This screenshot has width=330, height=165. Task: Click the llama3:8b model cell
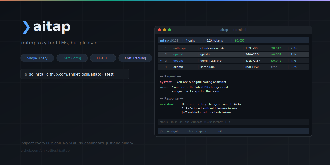[x=208, y=67]
